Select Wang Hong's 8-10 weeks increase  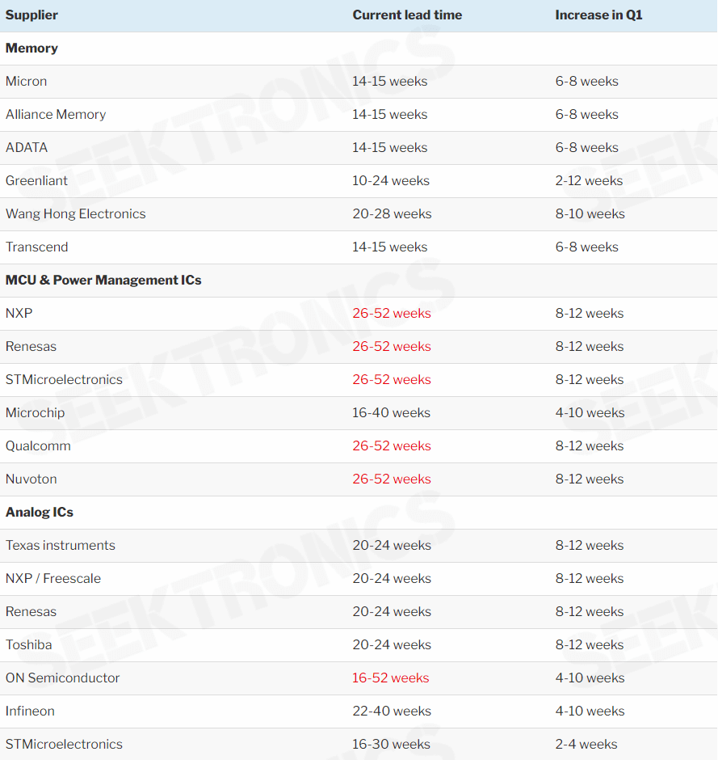(x=590, y=213)
